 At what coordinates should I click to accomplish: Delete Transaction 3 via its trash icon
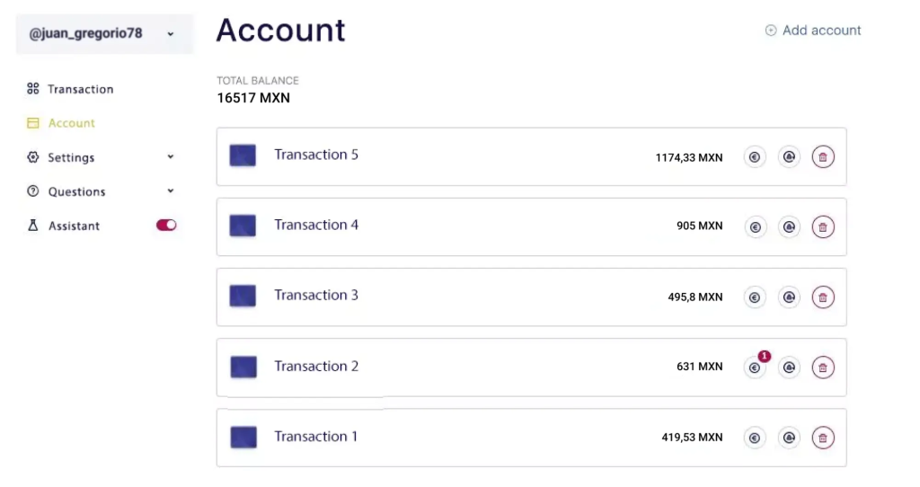[x=823, y=297]
